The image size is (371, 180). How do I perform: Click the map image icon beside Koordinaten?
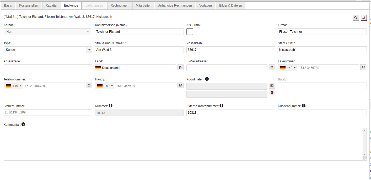coord(272,86)
